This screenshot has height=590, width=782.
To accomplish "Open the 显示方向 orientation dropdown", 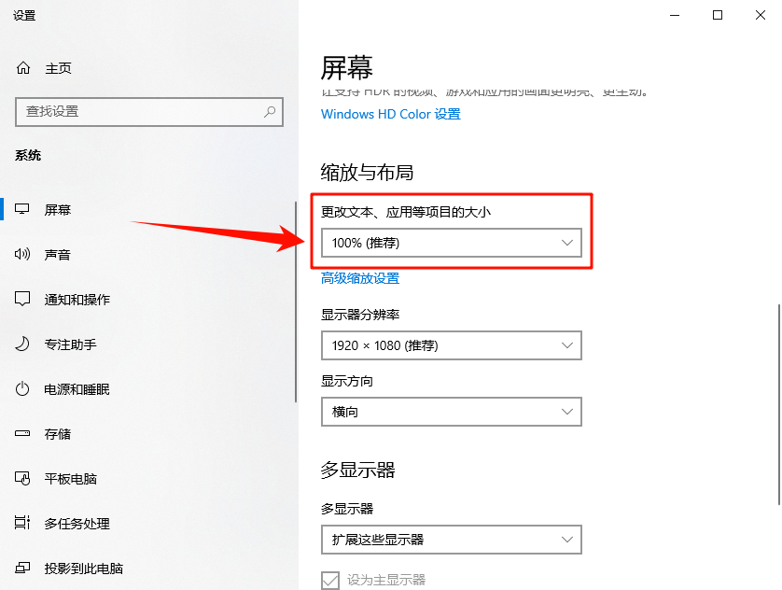I will (451, 412).
